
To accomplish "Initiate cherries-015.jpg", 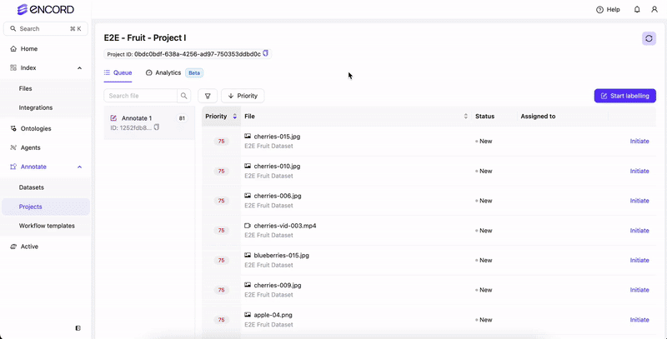I will pos(639,141).
